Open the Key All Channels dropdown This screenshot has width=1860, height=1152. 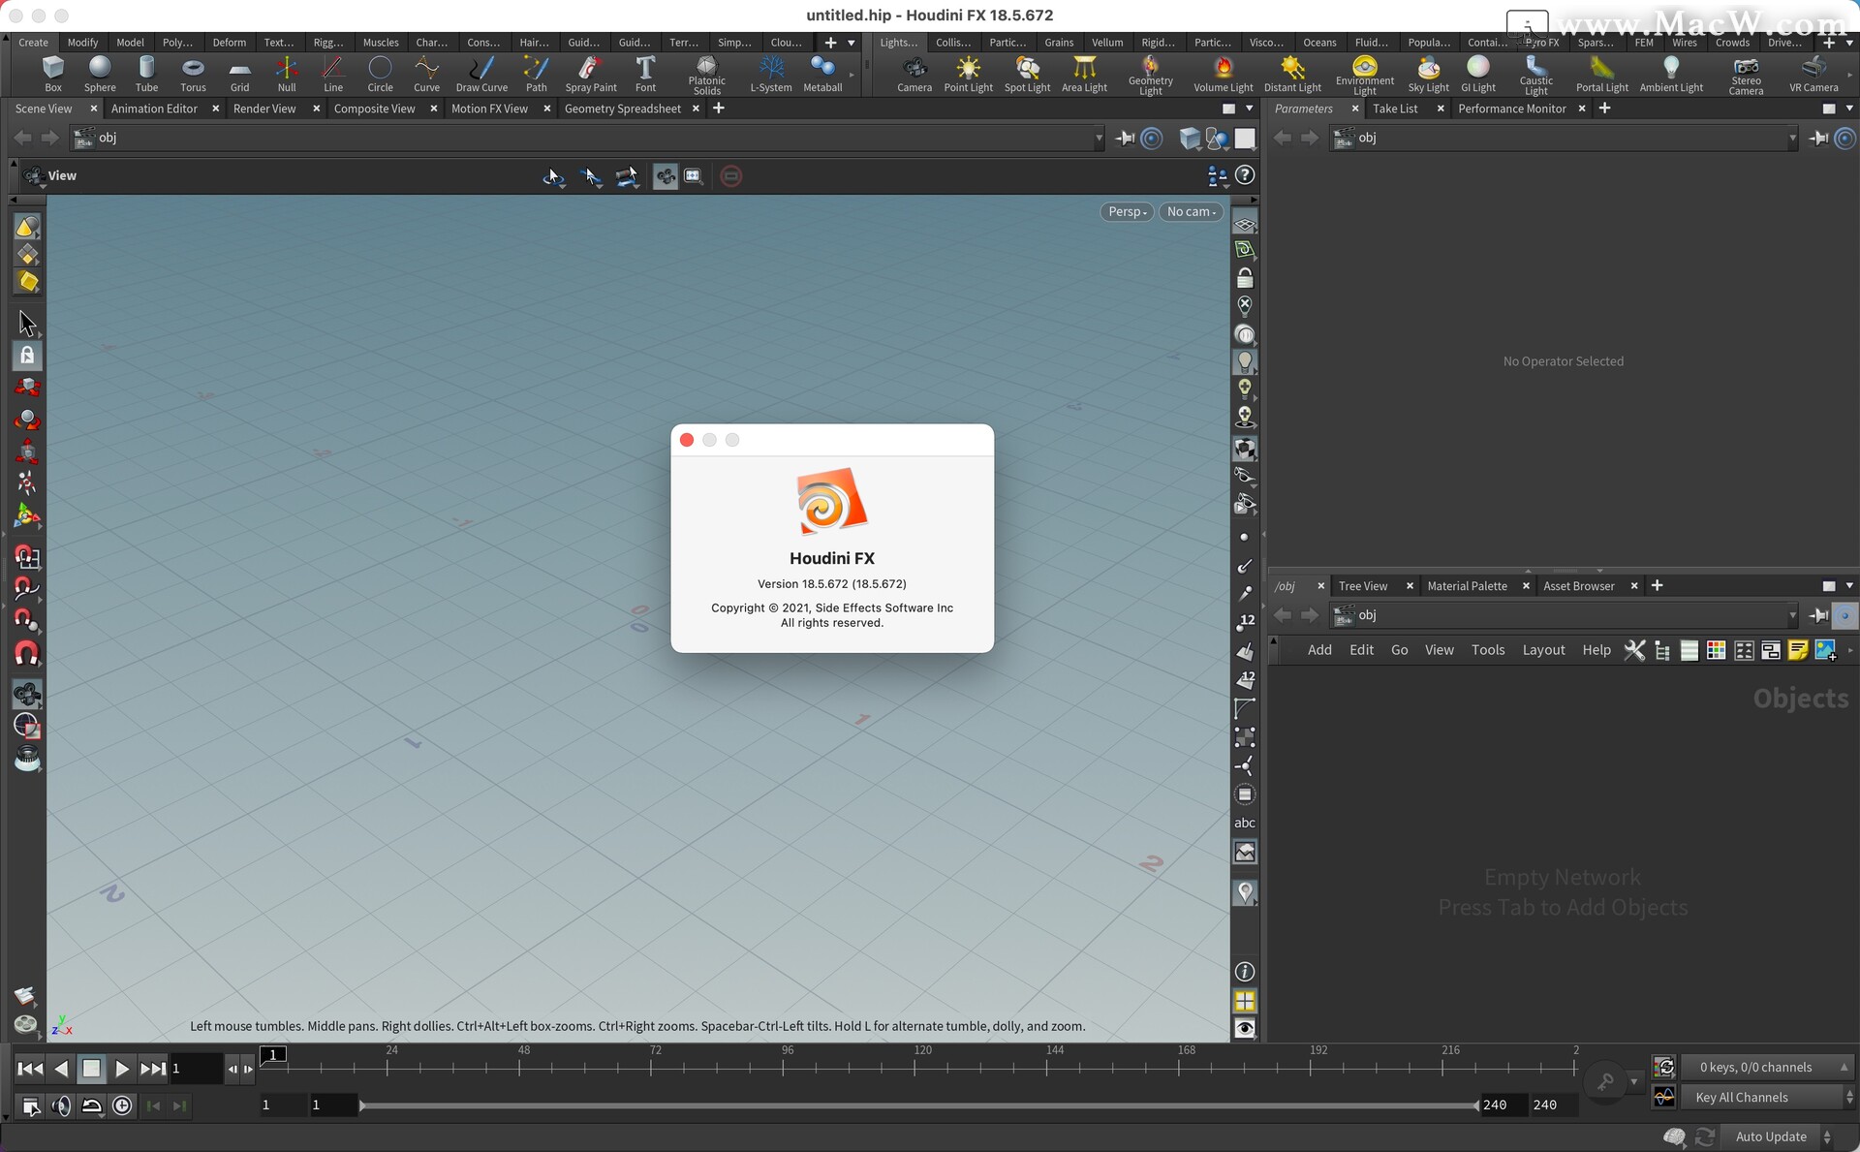tap(1769, 1098)
